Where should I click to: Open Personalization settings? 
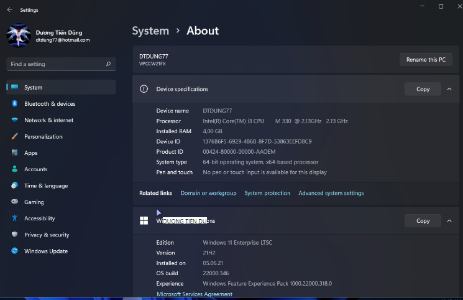click(61, 136)
